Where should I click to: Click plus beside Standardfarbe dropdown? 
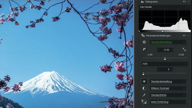click(187, 95)
